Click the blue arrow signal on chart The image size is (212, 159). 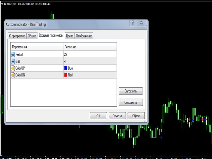click(161, 137)
